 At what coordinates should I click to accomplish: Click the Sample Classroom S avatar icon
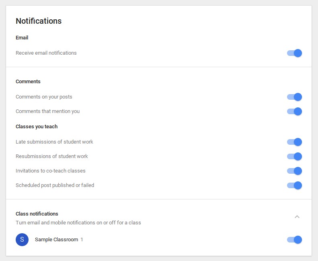pyautogui.click(x=22, y=240)
